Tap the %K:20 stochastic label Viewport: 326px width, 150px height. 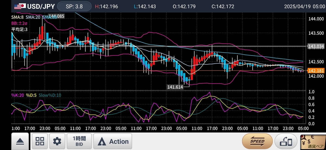tap(17, 95)
